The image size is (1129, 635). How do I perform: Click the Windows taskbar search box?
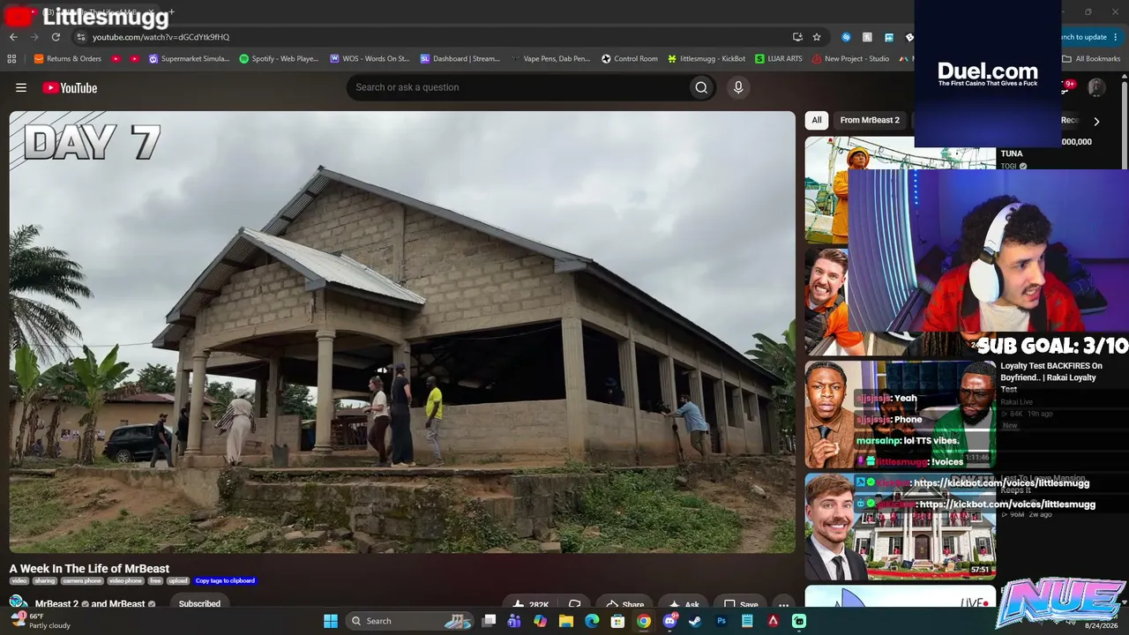[x=409, y=621]
